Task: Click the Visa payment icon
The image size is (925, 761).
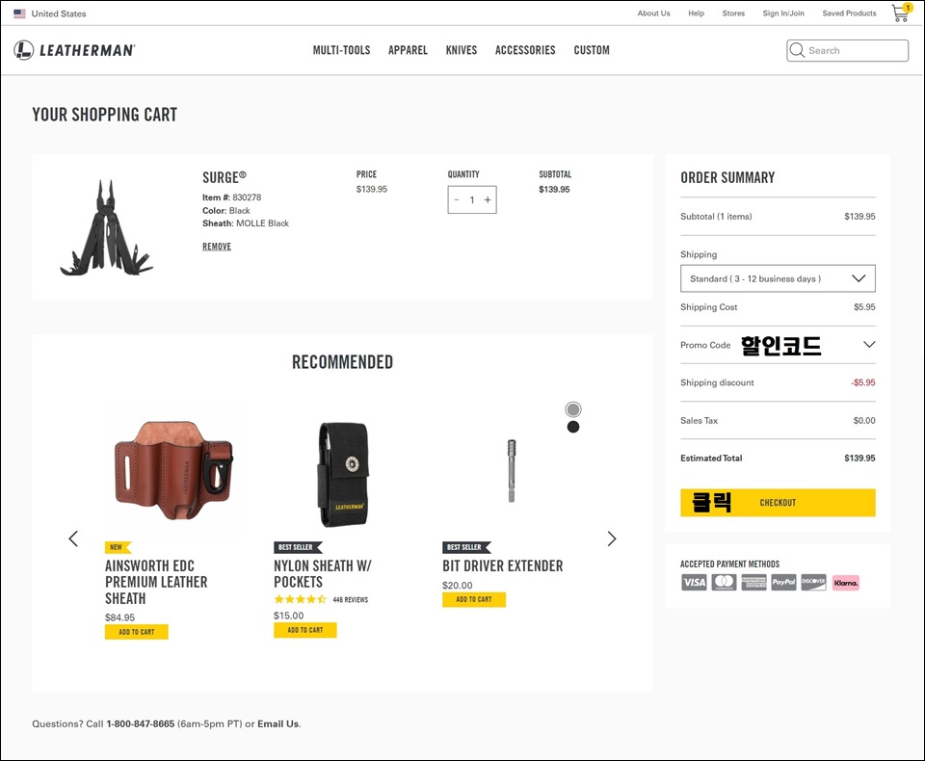Action: click(x=694, y=583)
